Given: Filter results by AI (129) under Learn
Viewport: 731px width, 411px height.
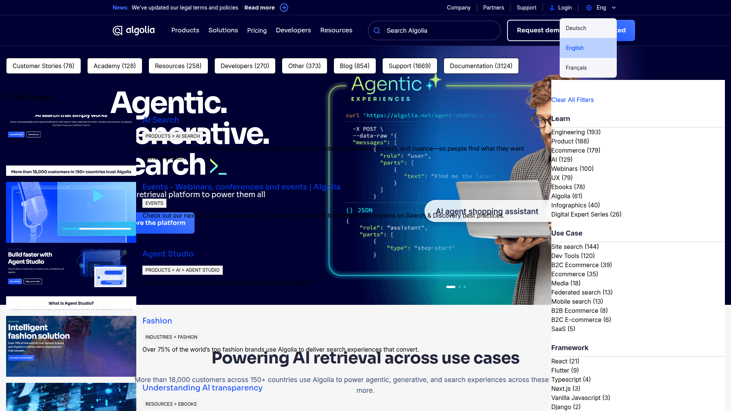Looking at the screenshot, I should point(562,159).
